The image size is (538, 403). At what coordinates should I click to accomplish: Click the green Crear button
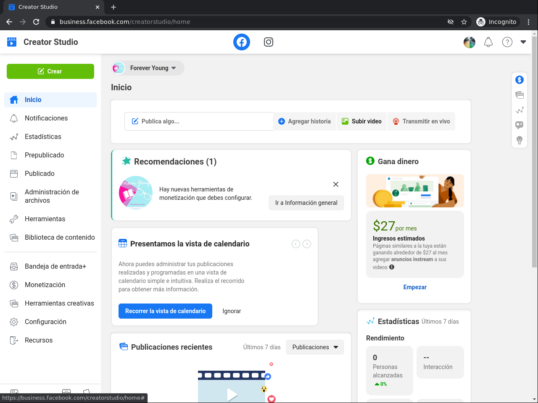click(50, 71)
